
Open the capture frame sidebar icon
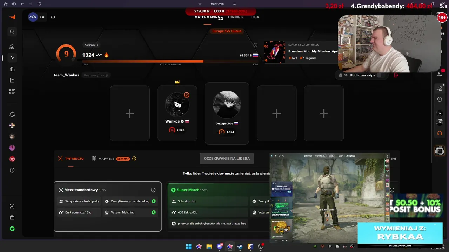click(12, 206)
